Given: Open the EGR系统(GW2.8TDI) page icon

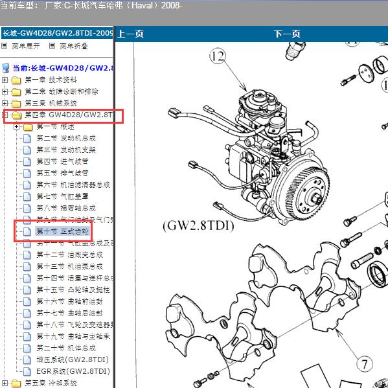Looking at the screenshot, I should coord(27,371).
